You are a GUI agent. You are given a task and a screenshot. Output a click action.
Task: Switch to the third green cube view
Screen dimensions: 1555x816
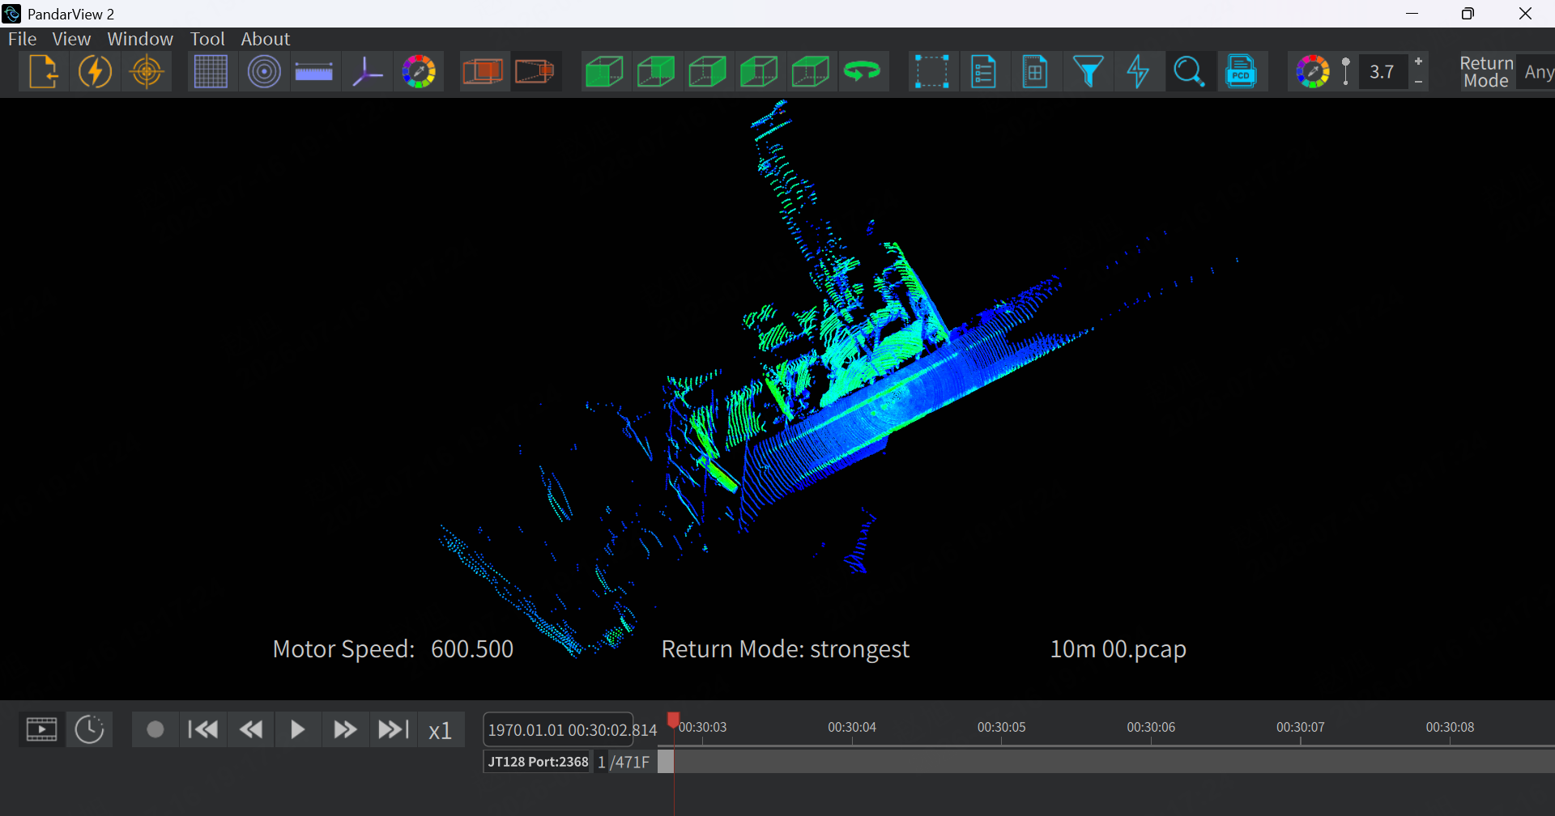point(708,72)
